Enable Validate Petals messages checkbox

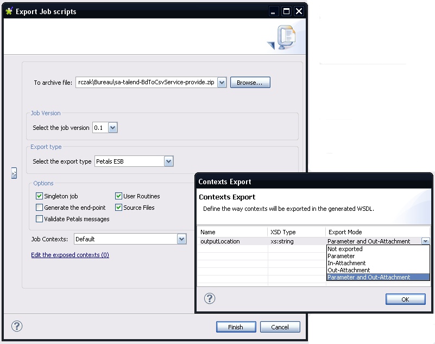(39, 219)
